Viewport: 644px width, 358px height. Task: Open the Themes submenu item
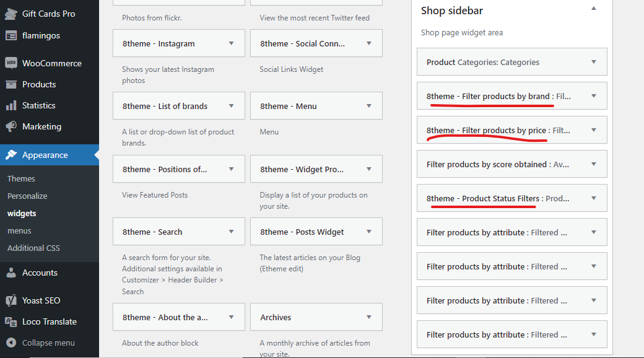pos(21,179)
